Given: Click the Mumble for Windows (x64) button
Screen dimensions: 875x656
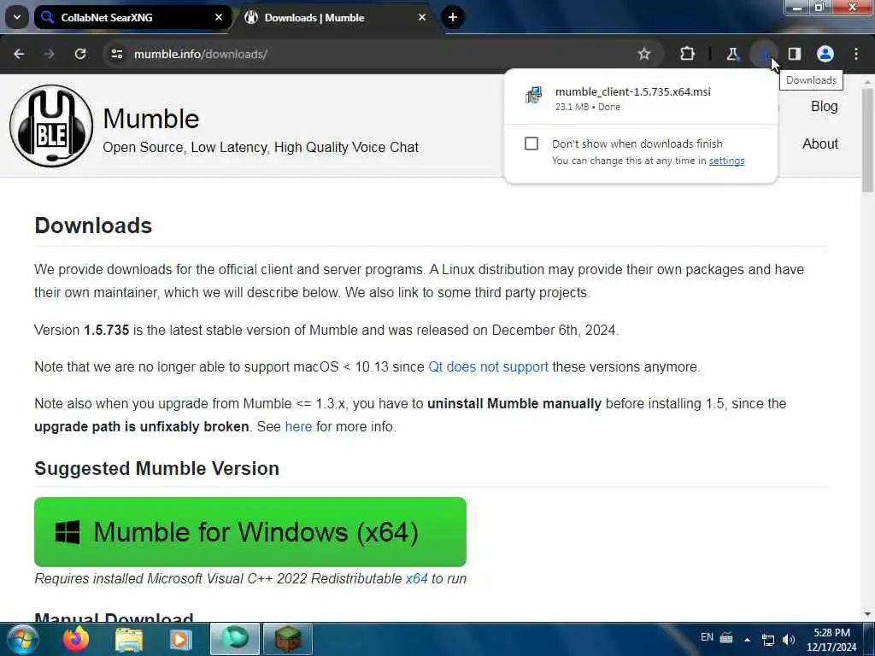Looking at the screenshot, I should (x=250, y=531).
